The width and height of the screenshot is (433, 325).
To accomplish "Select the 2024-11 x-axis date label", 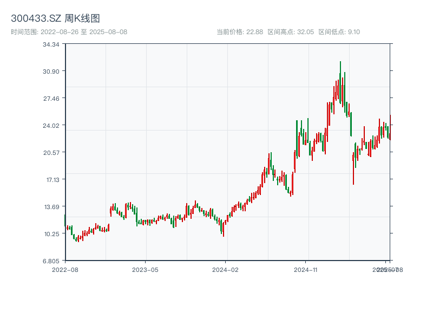I will (x=305, y=269).
